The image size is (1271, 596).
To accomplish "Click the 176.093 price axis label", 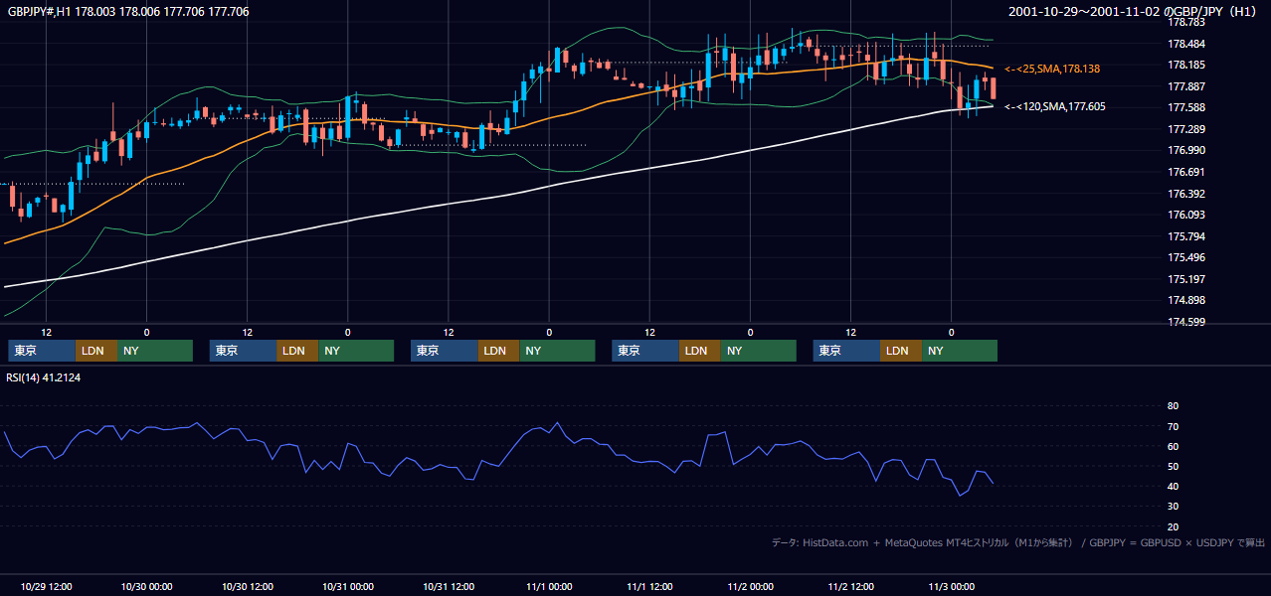I will 1186,215.
